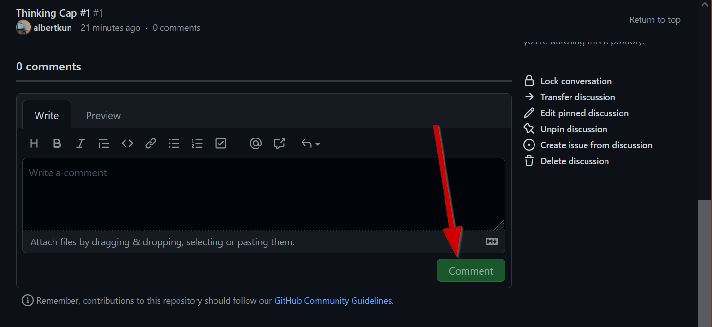This screenshot has height=327, width=712.
Task: Click the page's vertical scrollbar thumb
Action: click(x=705, y=262)
